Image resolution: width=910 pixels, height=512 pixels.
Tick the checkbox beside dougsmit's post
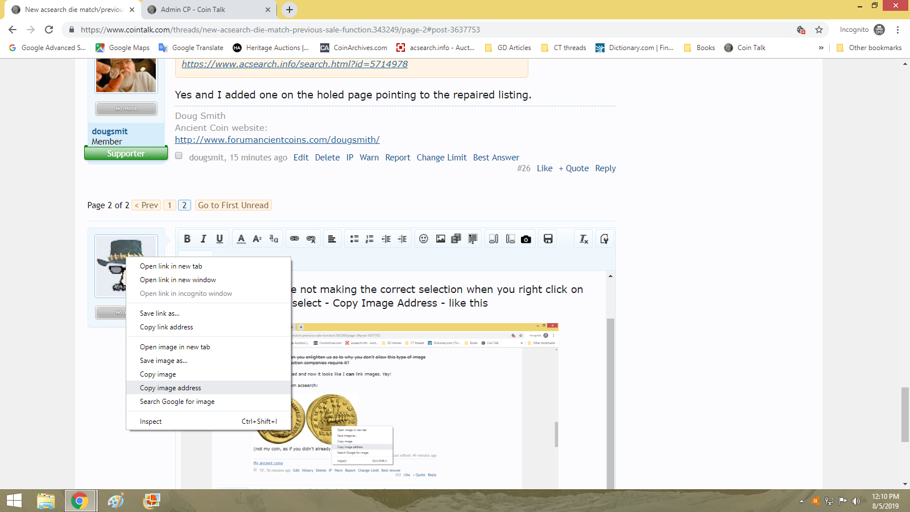click(179, 156)
